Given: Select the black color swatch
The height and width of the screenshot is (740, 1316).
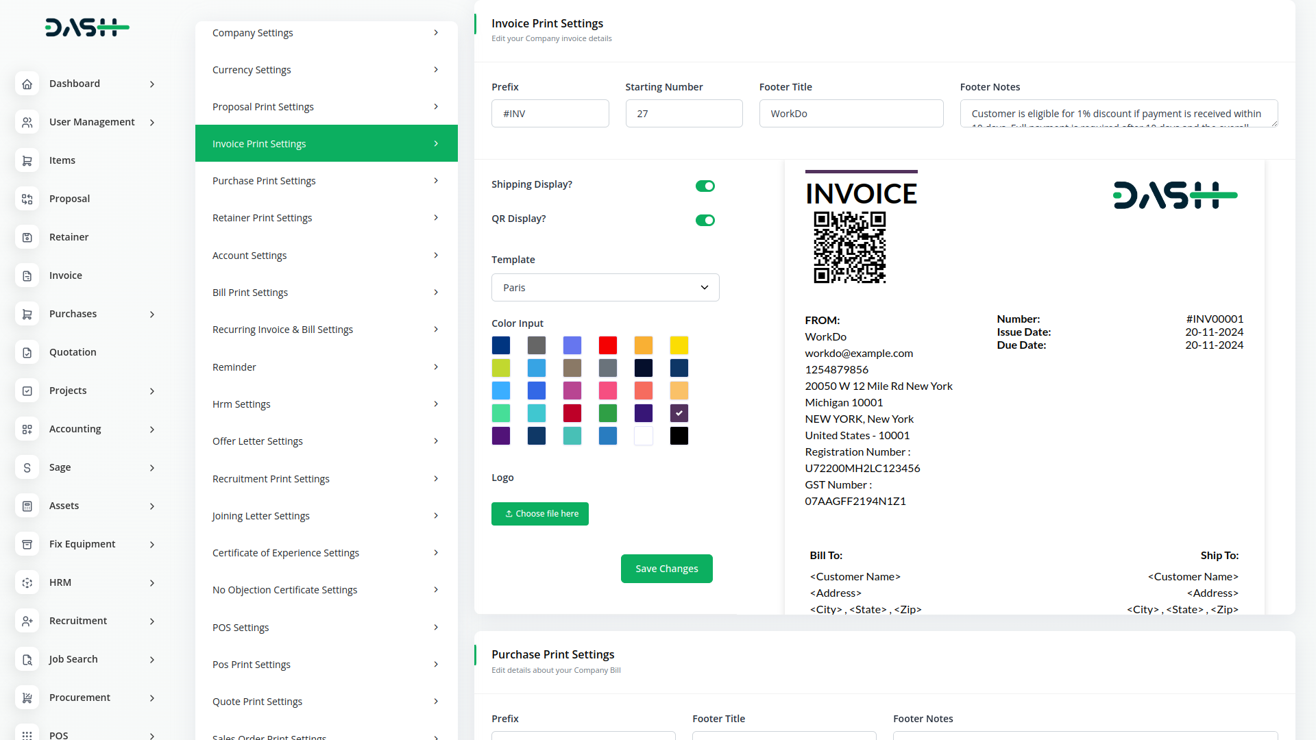Looking at the screenshot, I should 679,436.
